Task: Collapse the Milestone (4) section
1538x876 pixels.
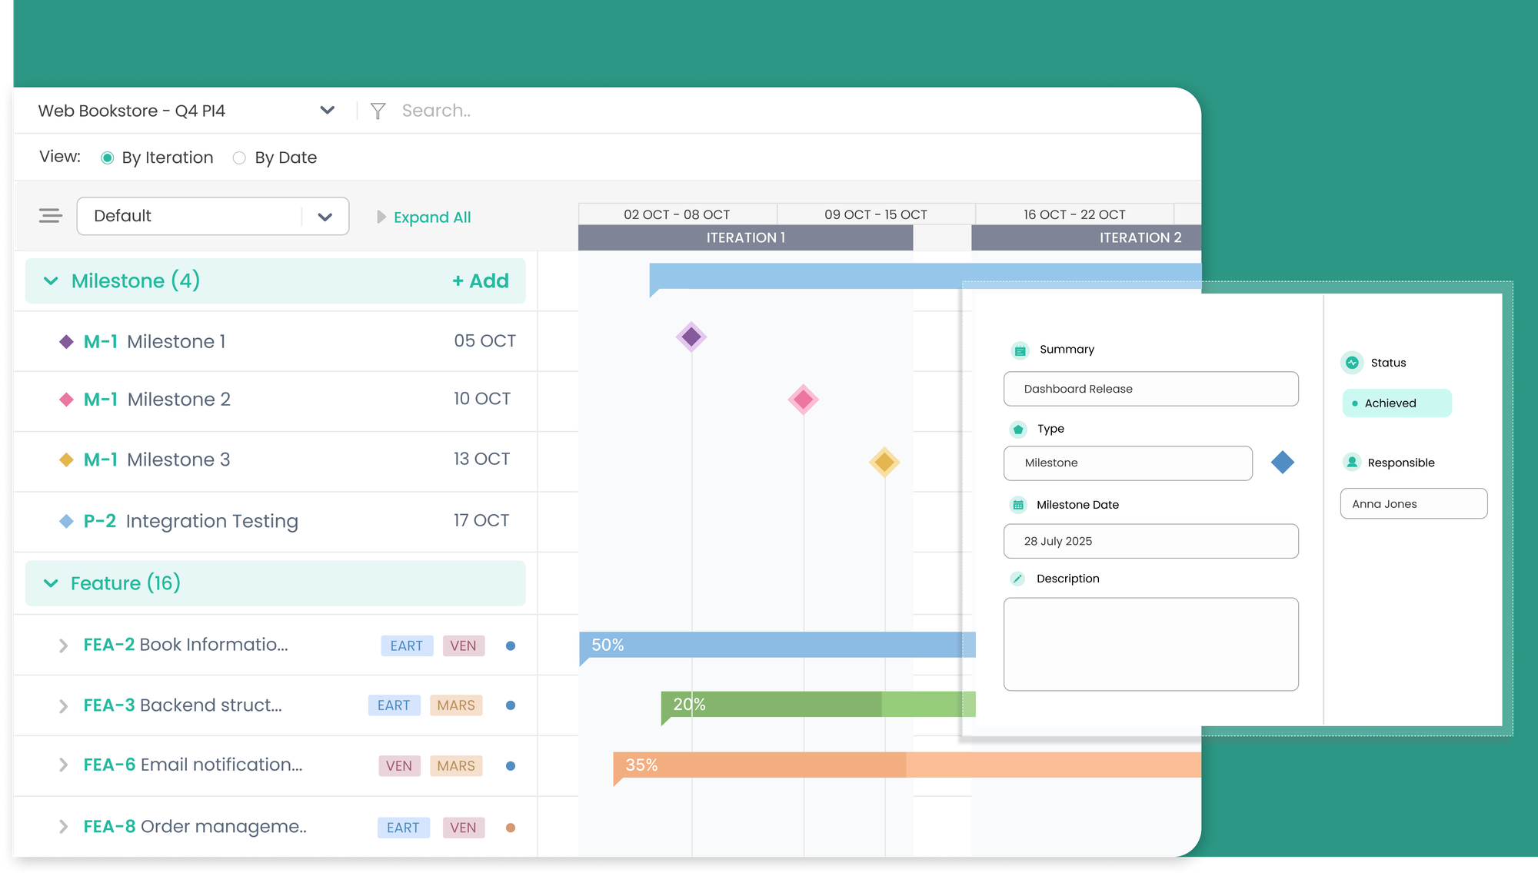Action: [51, 281]
